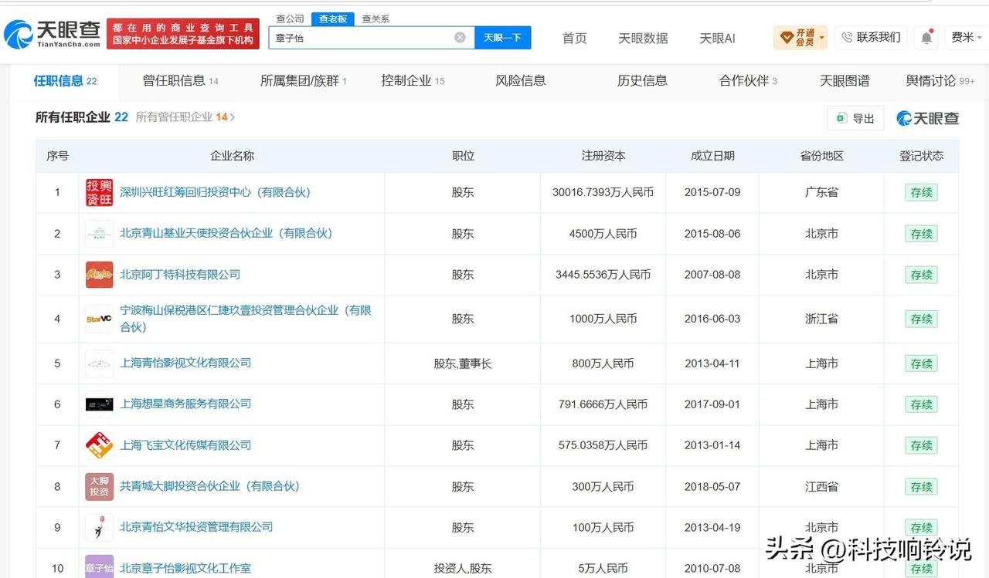Click the 北京青山基业天使投资 company logo
The height and width of the screenshot is (578, 989).
pyautogui.click(x=99, y=233)
